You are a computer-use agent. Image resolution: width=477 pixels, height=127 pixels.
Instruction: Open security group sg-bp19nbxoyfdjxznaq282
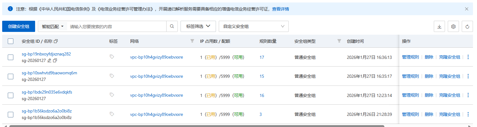(x=46, y=54)
